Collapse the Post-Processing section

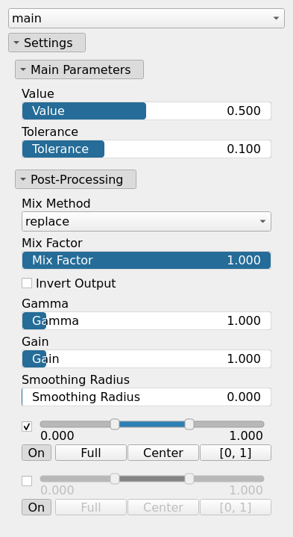(75, 179)
